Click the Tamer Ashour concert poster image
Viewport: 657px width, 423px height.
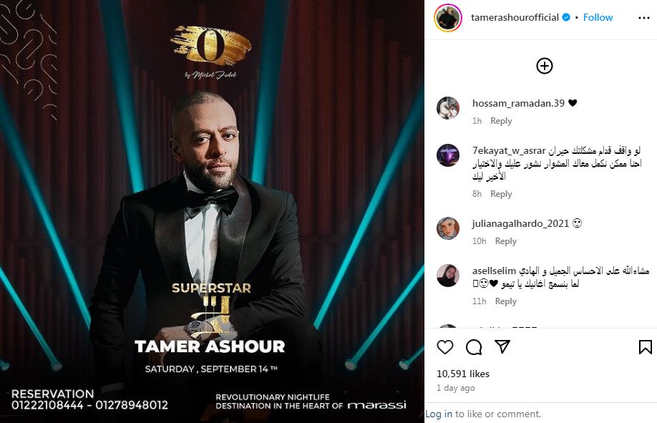[x=212, y=211]
